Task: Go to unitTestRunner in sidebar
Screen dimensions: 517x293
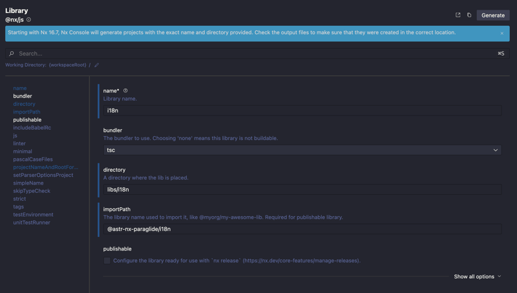Action: click(x=32, y=223)
